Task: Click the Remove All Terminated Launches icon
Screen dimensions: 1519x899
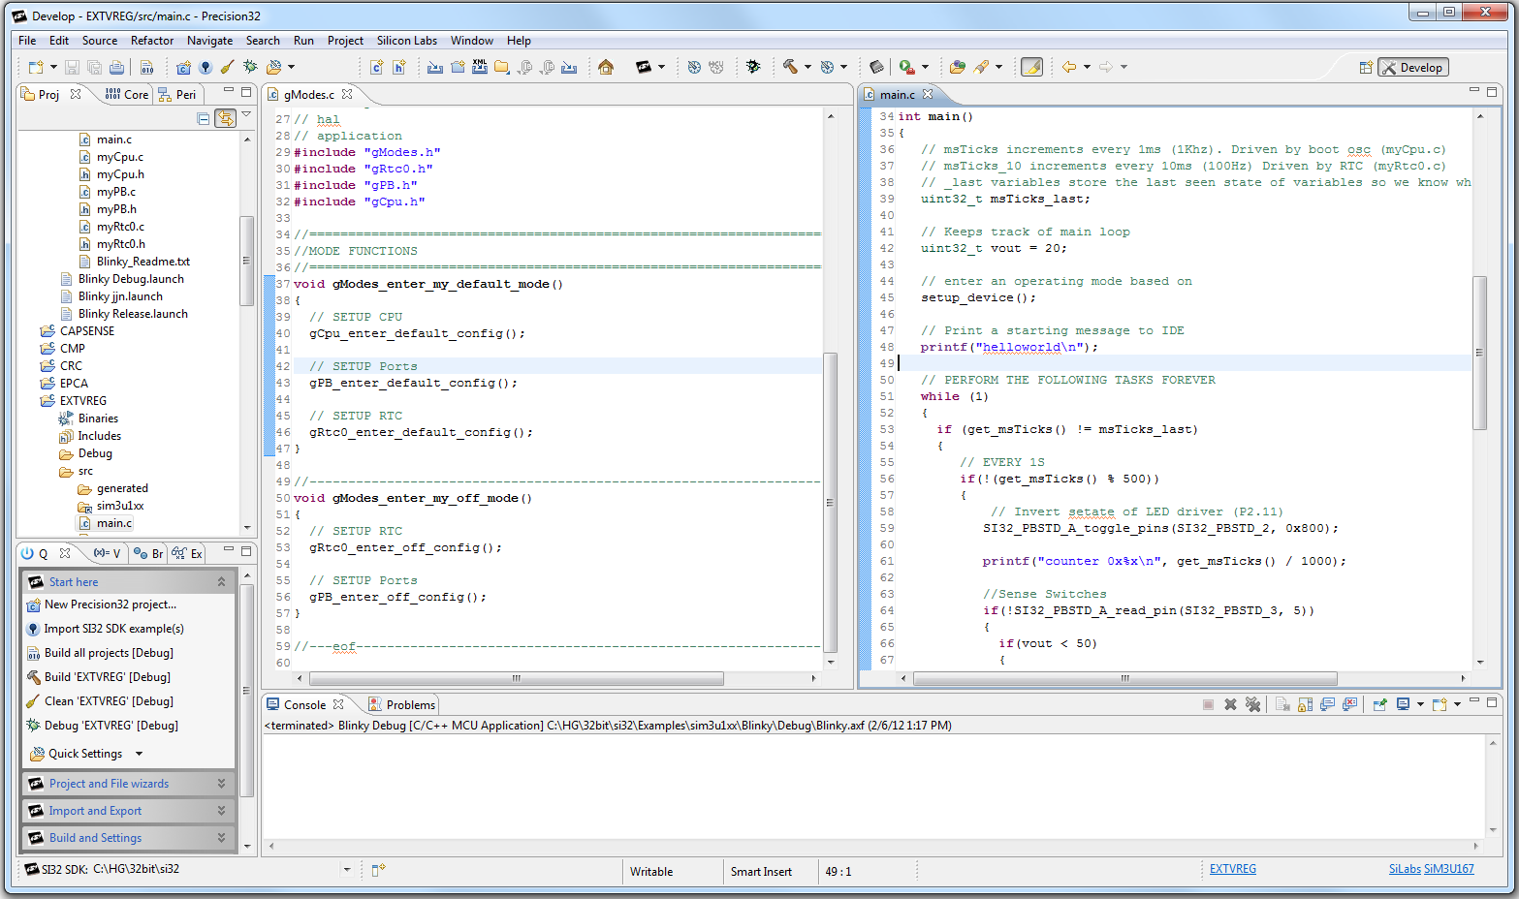Action: point(1252,704)
